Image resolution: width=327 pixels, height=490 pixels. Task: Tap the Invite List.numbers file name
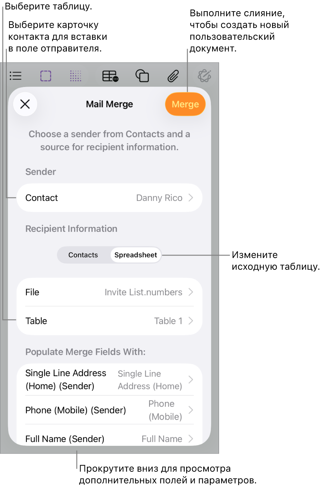(x=143, y=292)
